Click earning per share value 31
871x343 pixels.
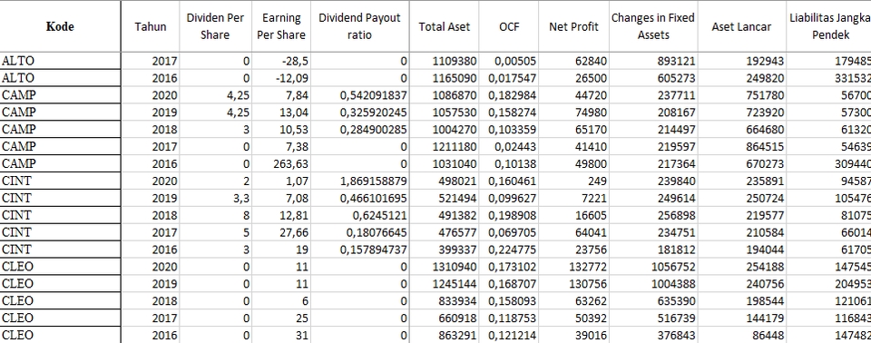tap(281, 335)
